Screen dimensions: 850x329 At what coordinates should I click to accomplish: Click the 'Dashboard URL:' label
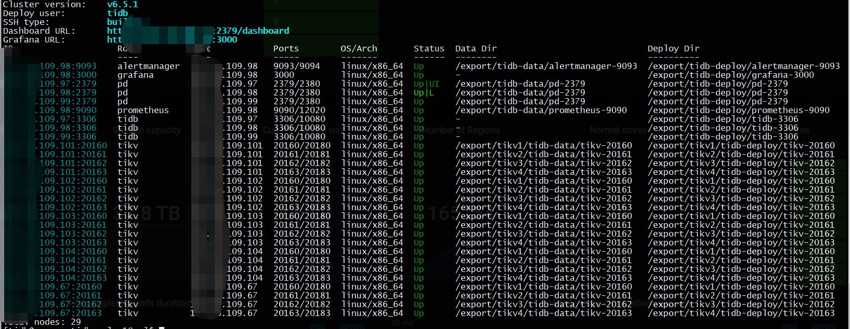click(39, 31)
